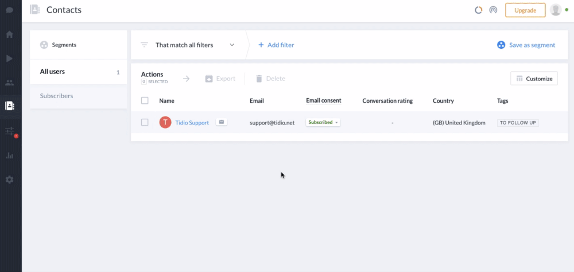Open the Conversations chat bubble icon in sidebar
The image size is (574, 272).
[x=10, y=10]
